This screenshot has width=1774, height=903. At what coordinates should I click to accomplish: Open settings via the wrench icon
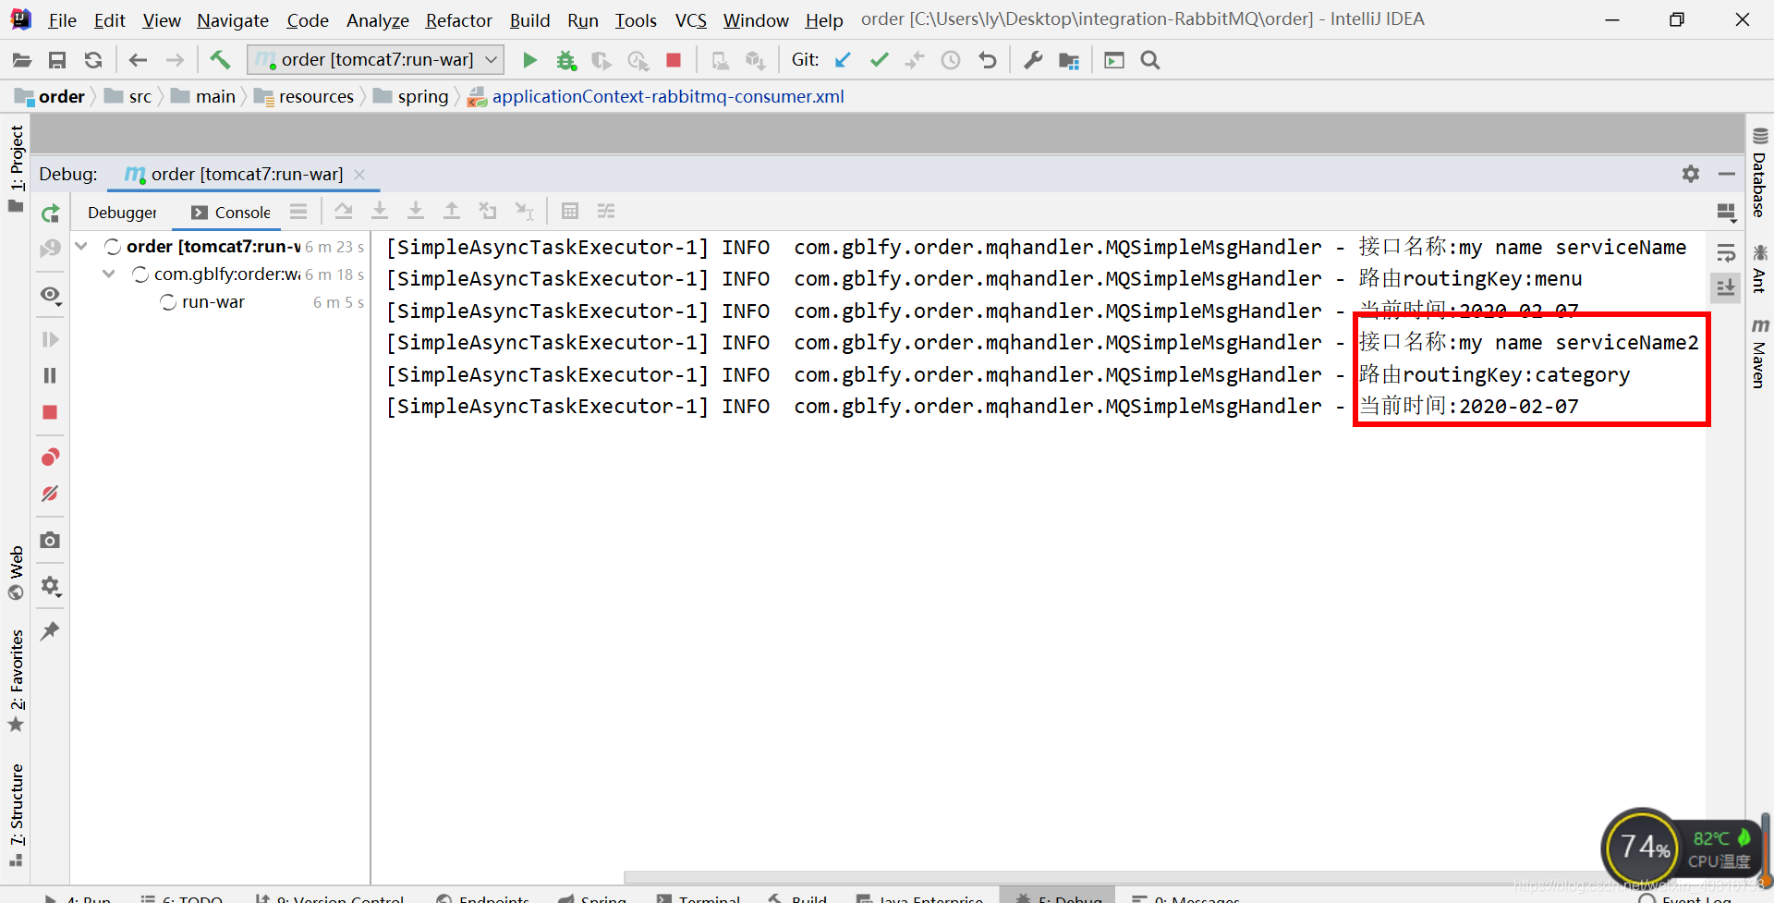(x=1033, y=60)
